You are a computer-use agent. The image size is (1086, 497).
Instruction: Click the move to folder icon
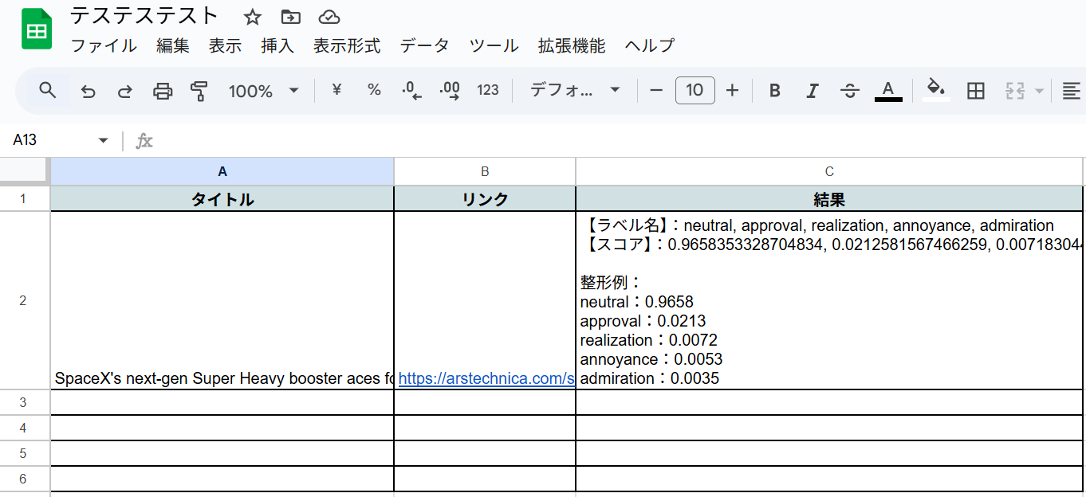point(291,17)
